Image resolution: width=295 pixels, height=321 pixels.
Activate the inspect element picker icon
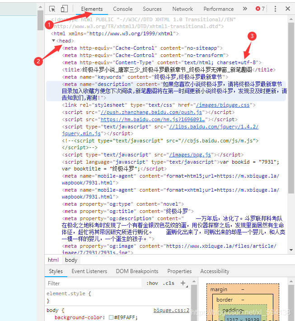pyautogui.click(x=52, y=9)
